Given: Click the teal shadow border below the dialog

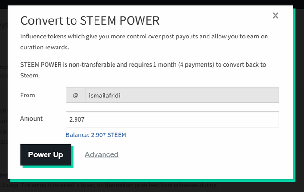Looking at the screenshot, I should [x=153, y=181].
